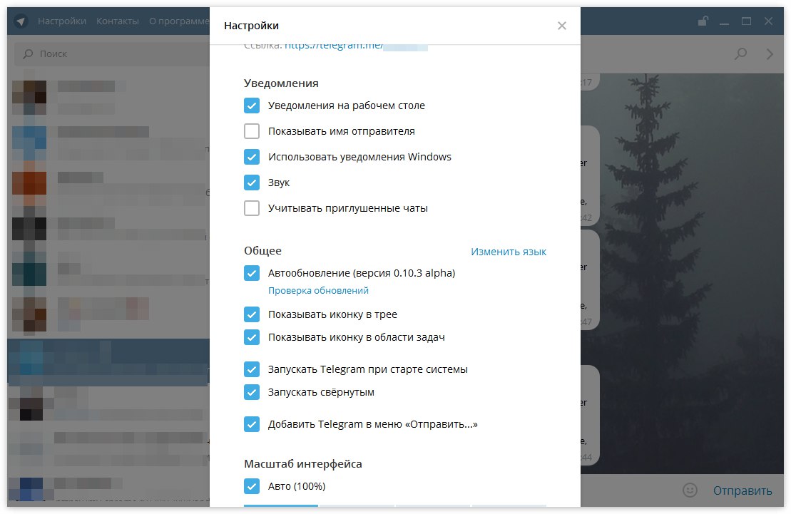Toggle Запускать Telegram при старте системы
This screenshot has width=791, height=514.
pyautogui.click(x=252, y=369)
